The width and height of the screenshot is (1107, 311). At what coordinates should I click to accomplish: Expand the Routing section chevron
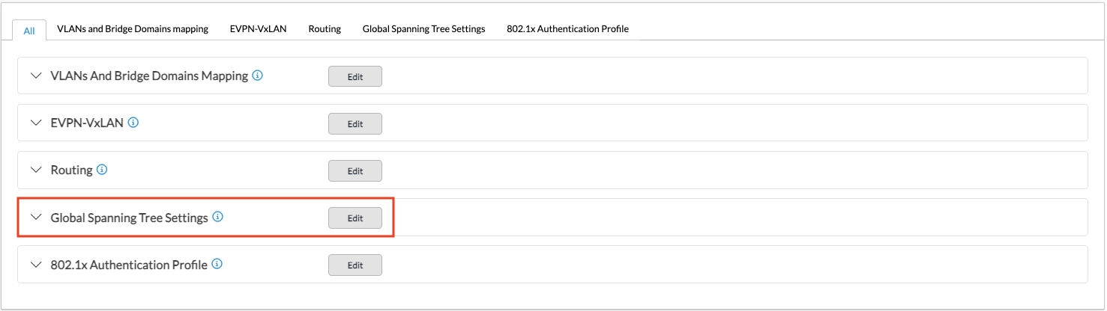(36, 170)
